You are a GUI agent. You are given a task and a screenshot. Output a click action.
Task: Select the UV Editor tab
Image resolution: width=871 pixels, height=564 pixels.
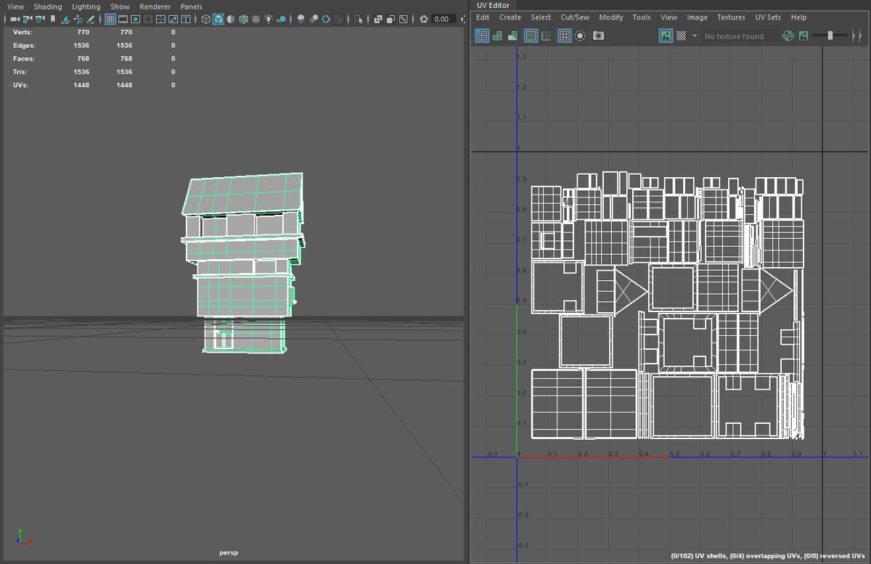[x=493, y=5]
